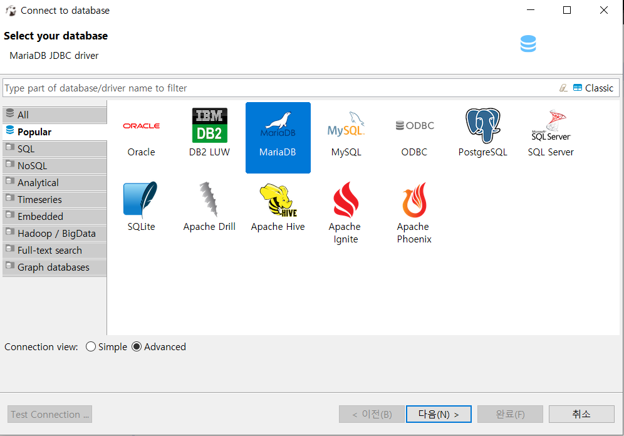Screen dimensions: 624x436
Task: Click the 취소 cancel button
Action: point(581,414)
